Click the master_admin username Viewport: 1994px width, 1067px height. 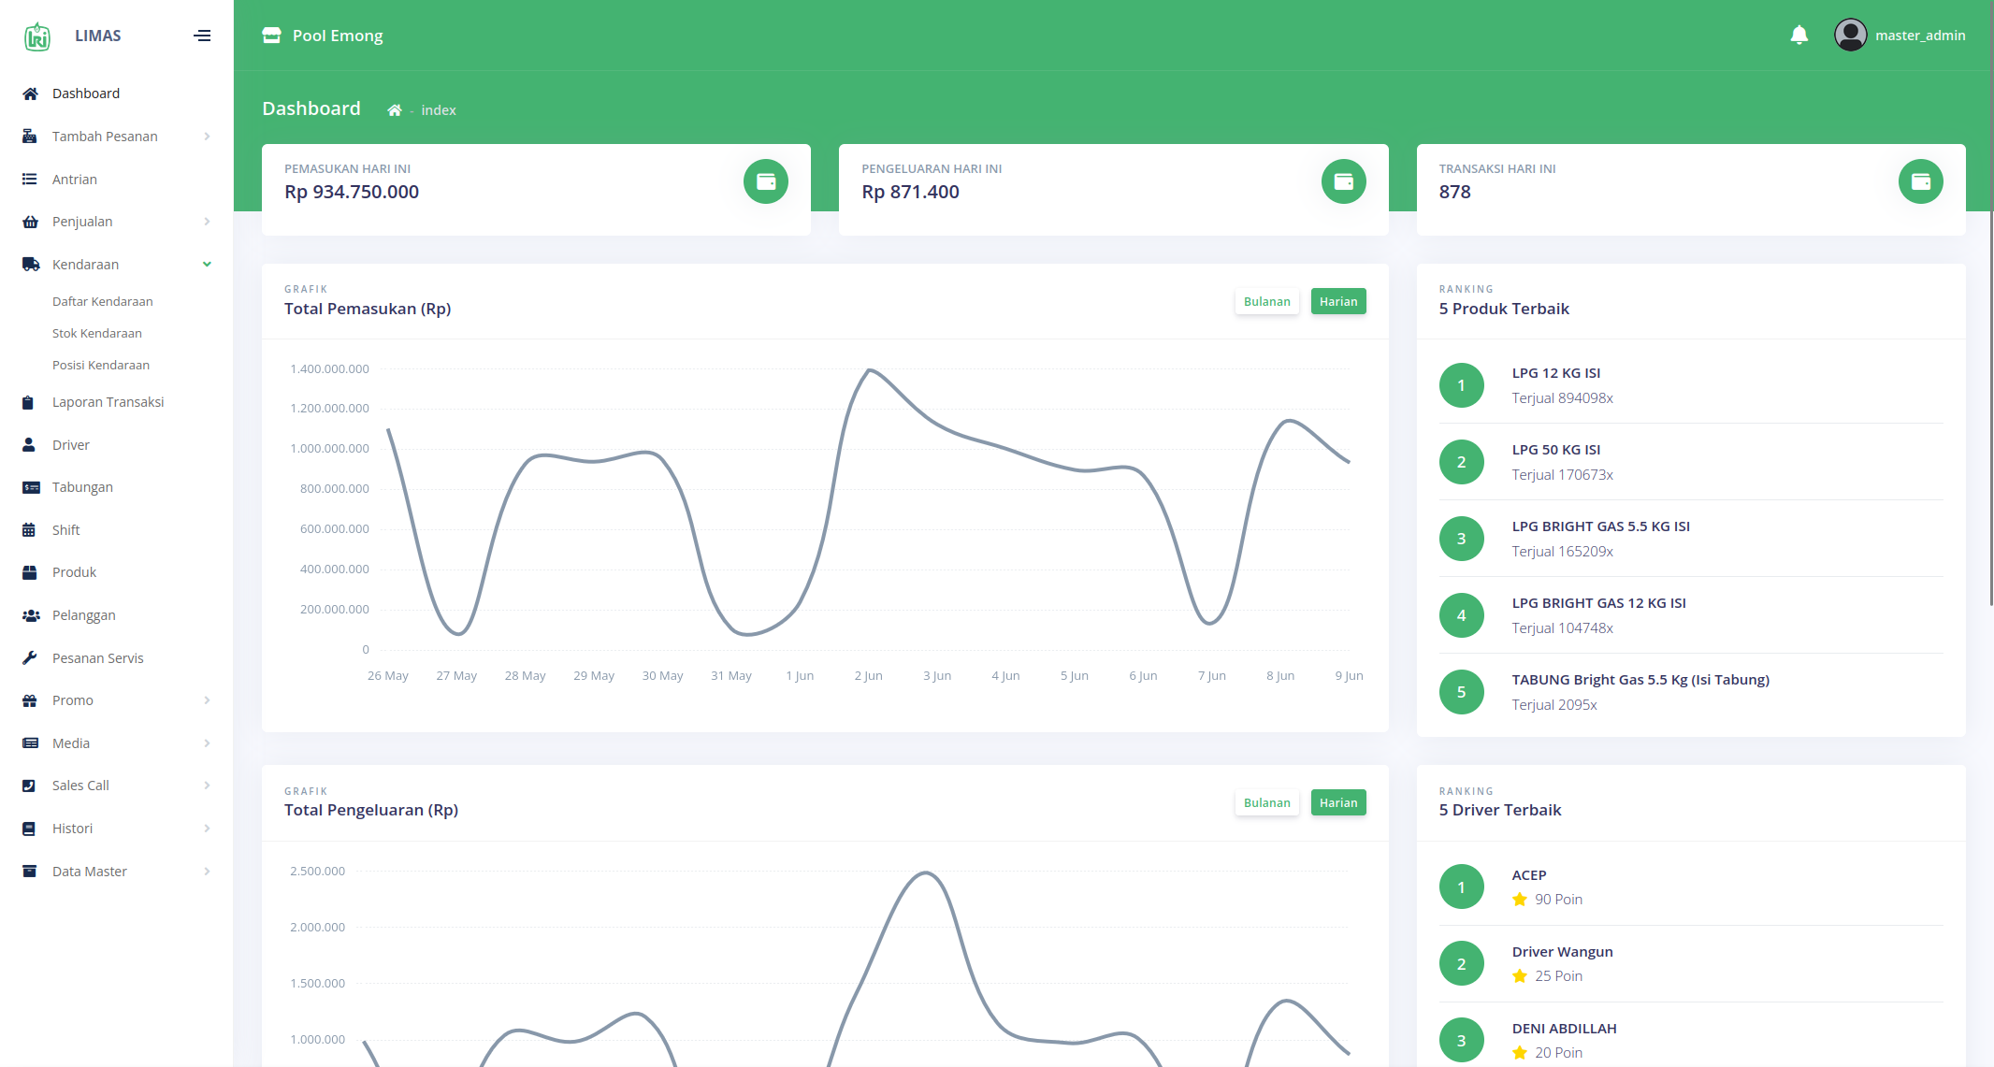tap(1920, 36)
